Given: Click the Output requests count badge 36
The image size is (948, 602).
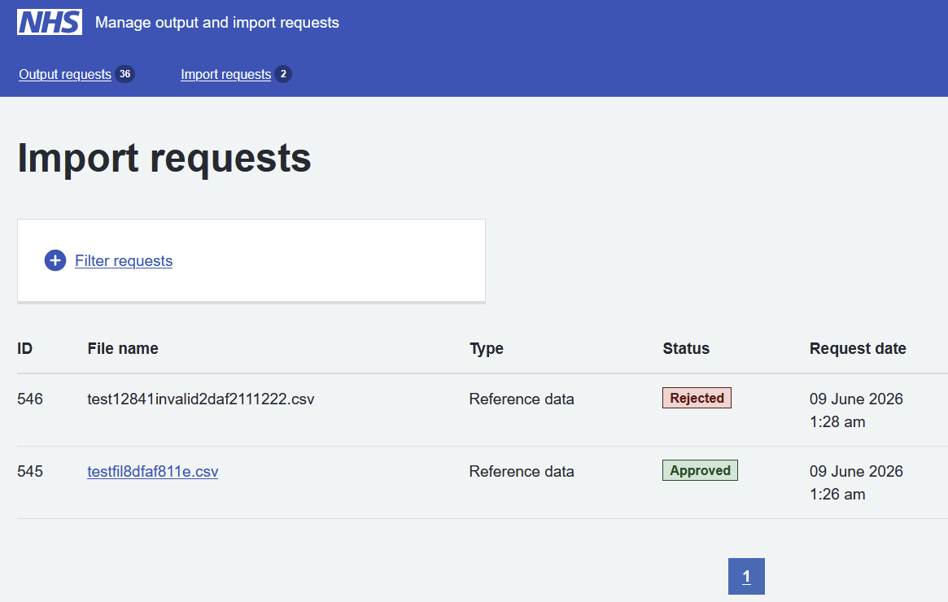Looking at the screenshot, I should click(125, 74).
